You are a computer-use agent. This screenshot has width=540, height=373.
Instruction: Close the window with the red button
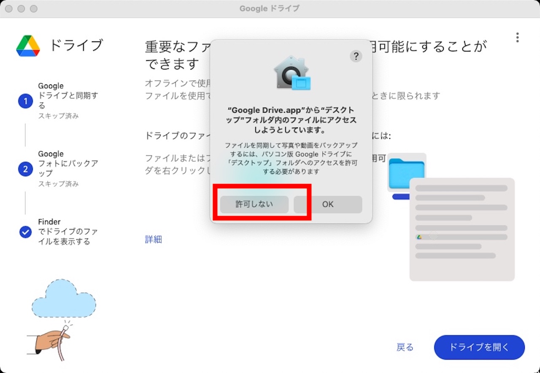click(x=8, y=8)
